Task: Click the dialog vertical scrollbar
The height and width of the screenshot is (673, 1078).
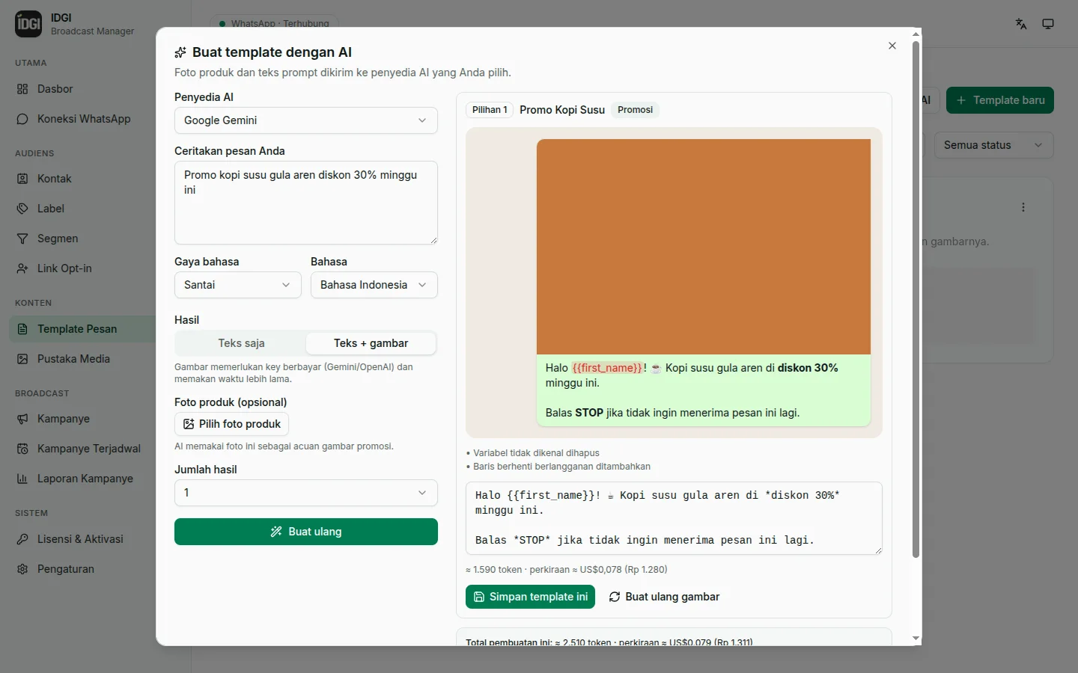Action: click(x=916, y=299)
